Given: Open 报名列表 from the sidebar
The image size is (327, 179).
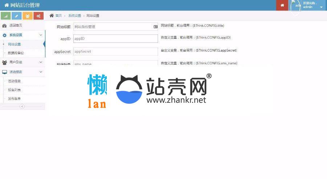Looking at the screenshot, I should click(x=15, y=90).
